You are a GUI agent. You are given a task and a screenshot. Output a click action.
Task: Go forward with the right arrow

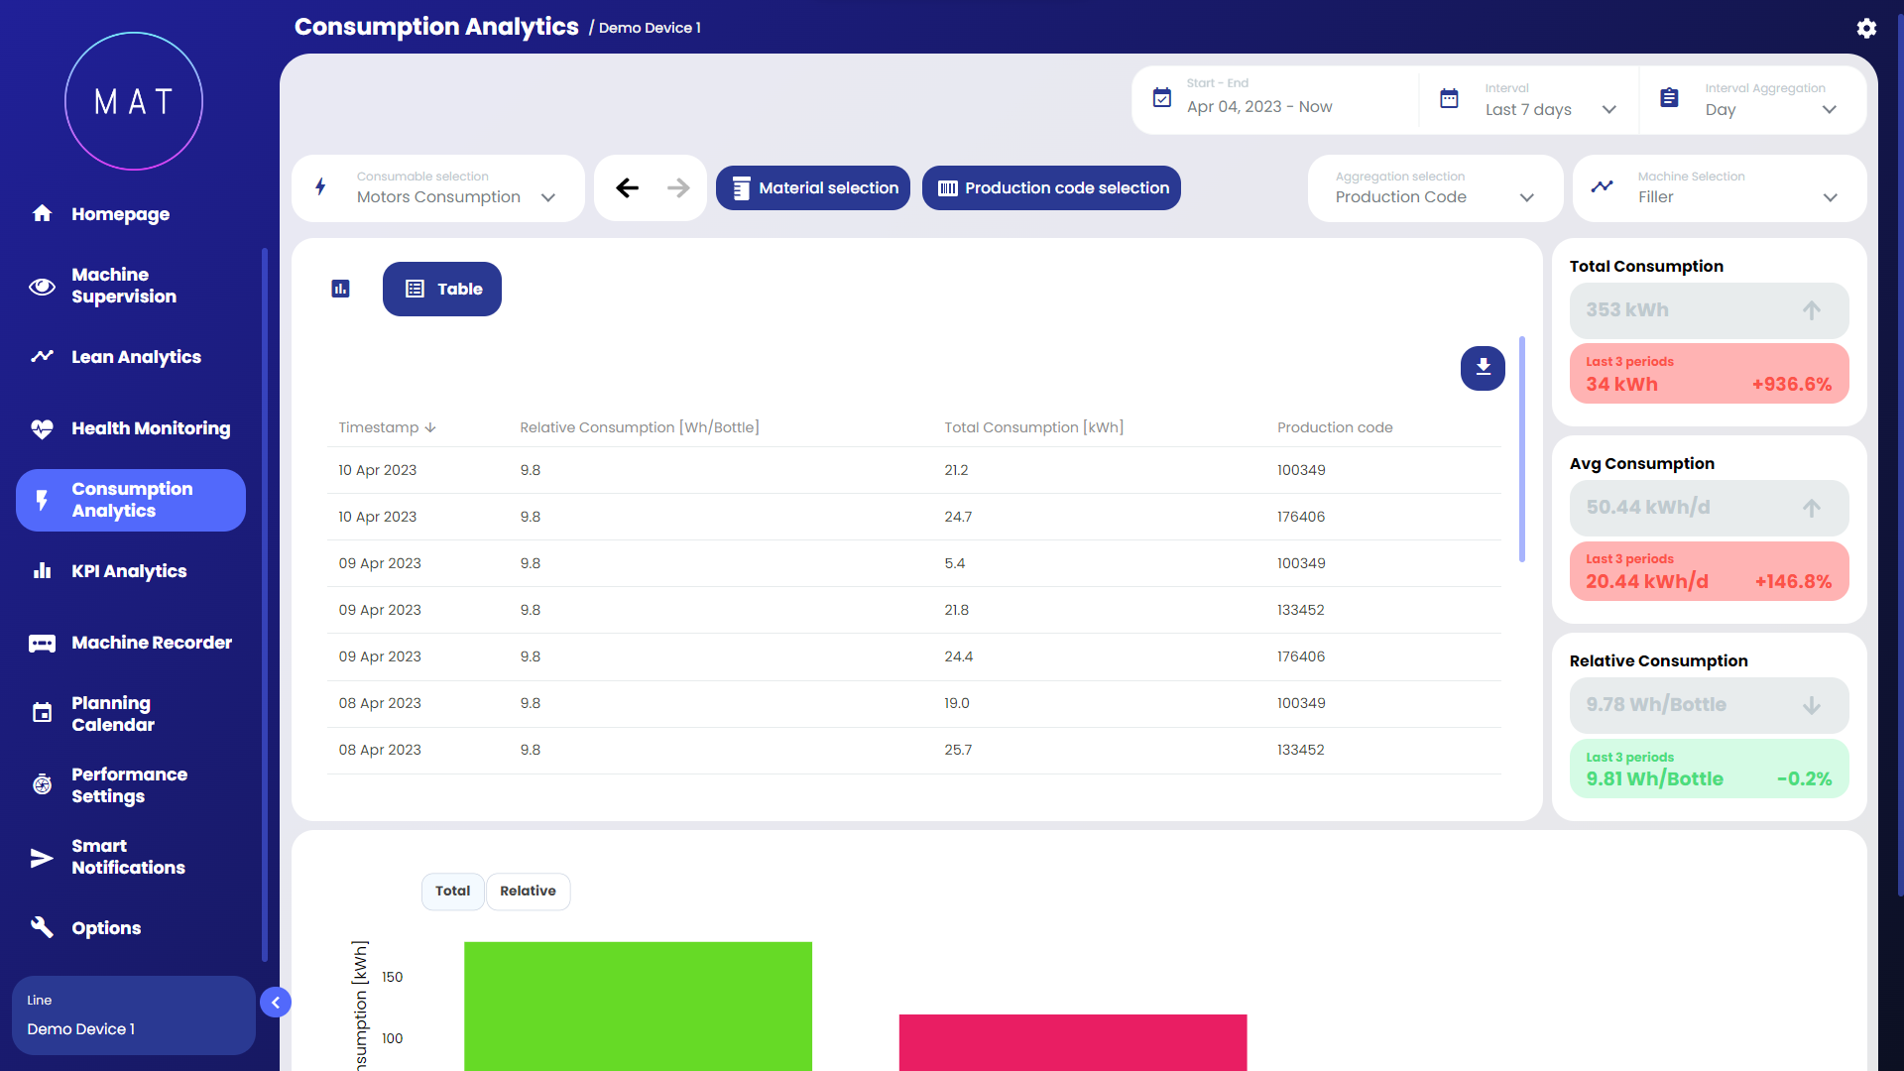tap(678, 187)
